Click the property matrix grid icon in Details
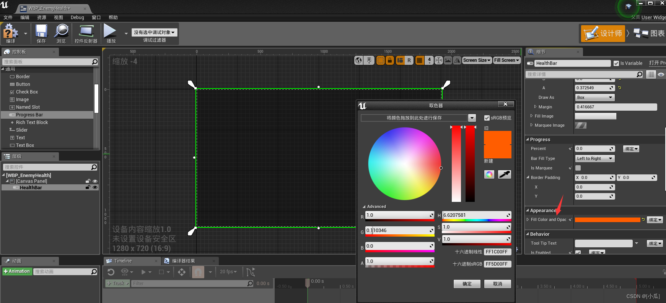 pos(651,74)
